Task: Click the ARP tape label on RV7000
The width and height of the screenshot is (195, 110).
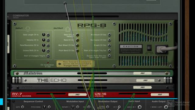Action: pyautogui.click(x=142, y=87)
